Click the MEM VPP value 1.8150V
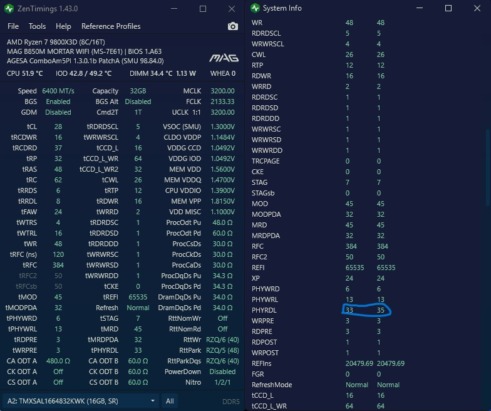The image size is (491, 411). click(223, 201)
